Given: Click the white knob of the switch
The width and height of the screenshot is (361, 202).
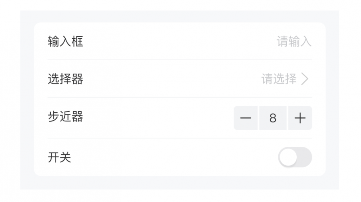Looking at the screenshot, I should click(288, 157).
